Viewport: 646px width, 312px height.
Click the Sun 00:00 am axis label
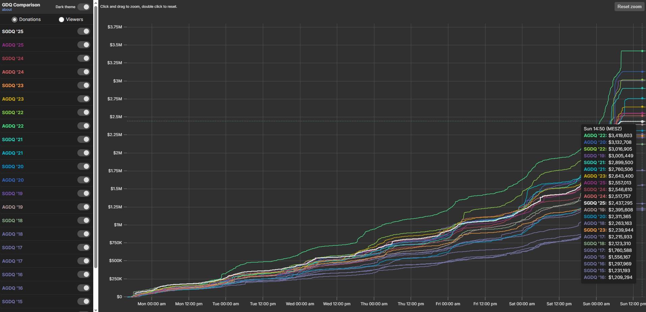point(596,304)
